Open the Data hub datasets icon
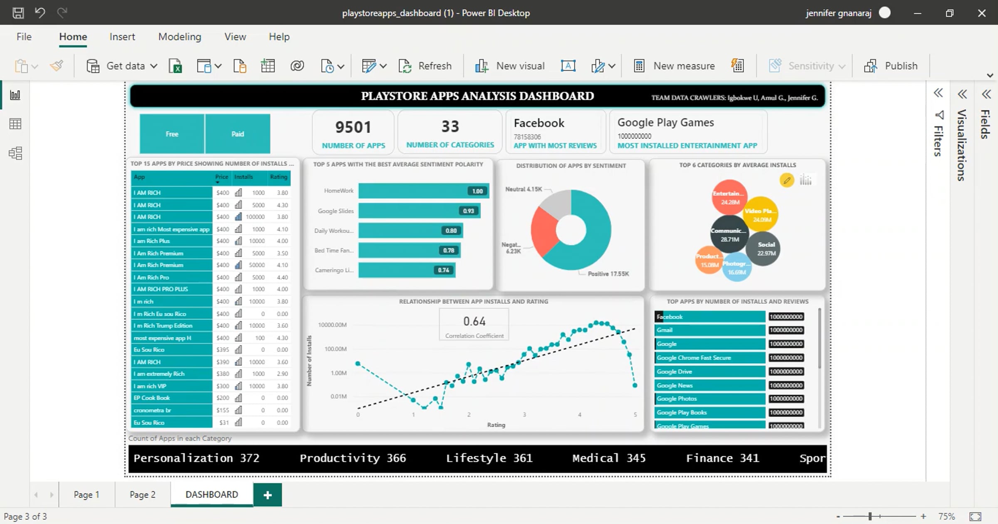This screenshot has height=524, width=998. 204,66
